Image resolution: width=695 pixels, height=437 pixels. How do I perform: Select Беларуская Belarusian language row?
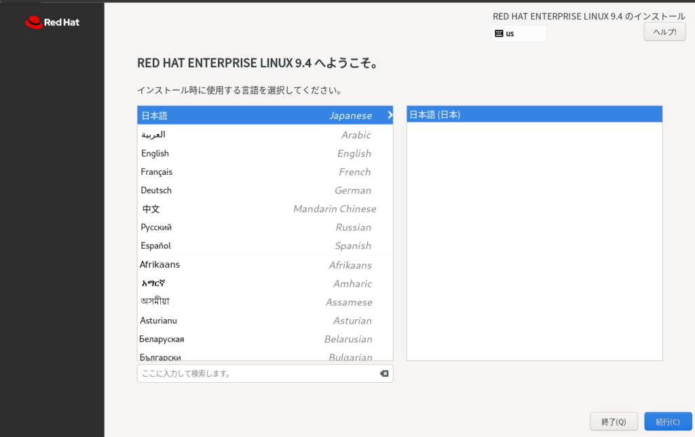(265, 339)
